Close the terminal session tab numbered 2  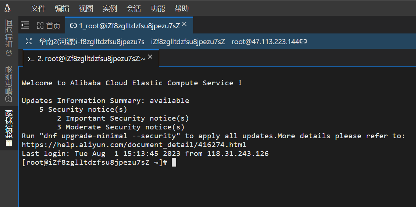point(150,57)
